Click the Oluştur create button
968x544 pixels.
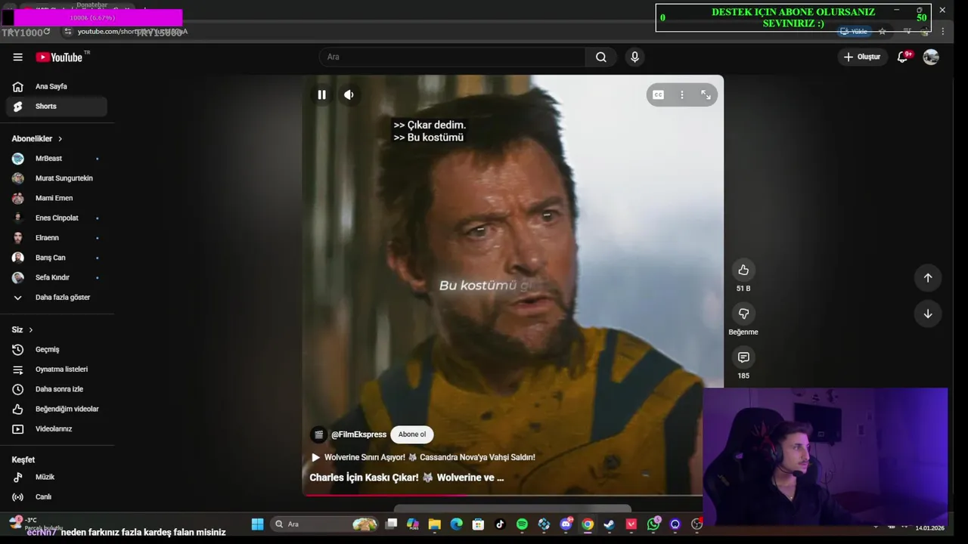[862, 57]
